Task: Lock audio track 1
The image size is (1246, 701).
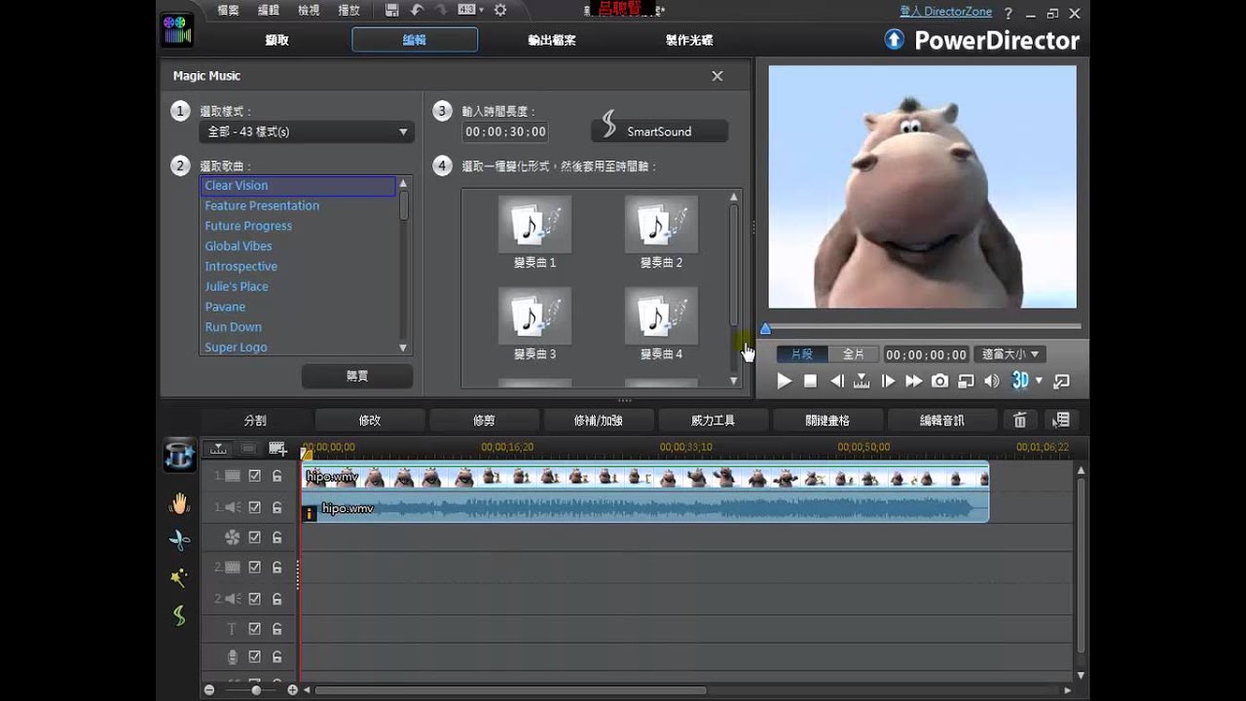Action: (277, 507)
